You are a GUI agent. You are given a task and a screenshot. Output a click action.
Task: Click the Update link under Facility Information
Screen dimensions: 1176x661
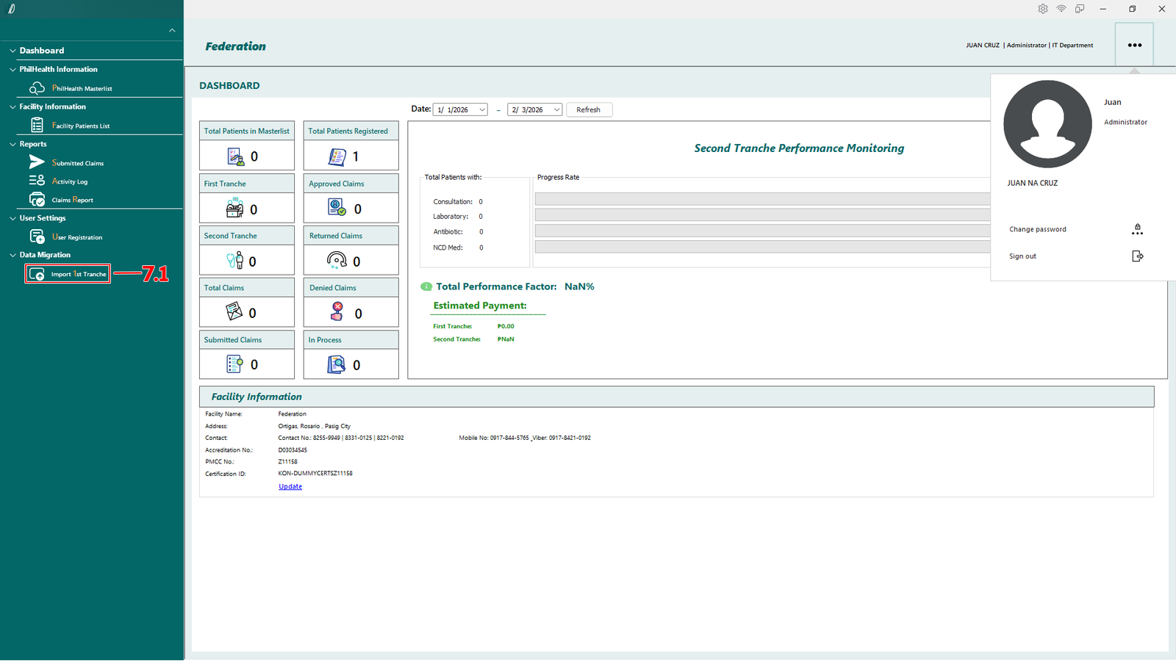[290, 486]
